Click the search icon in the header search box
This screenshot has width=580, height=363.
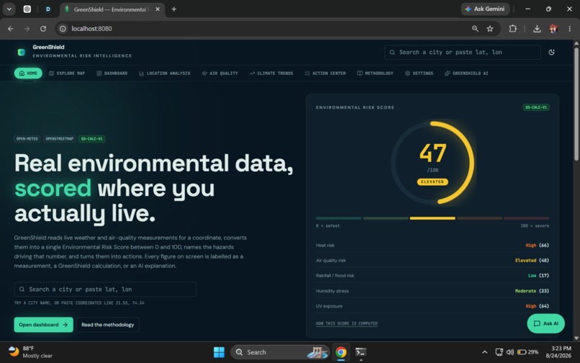coord(392,53)
